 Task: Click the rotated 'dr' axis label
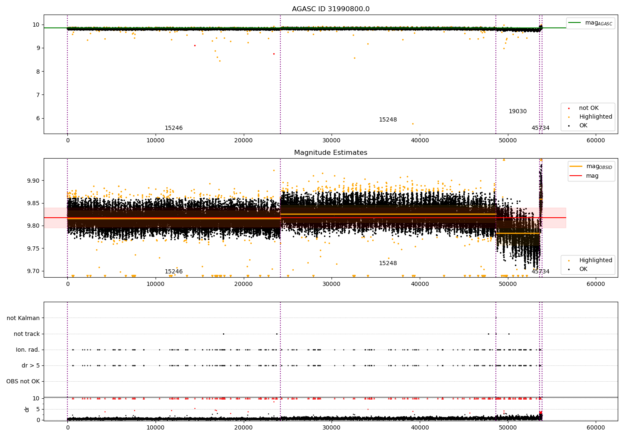click(x=27, y=409)
